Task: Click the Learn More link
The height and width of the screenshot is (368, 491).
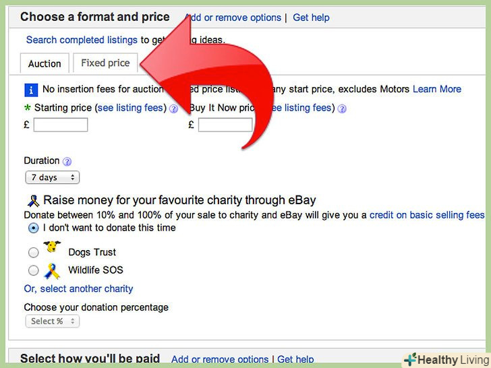Action: 437,89
